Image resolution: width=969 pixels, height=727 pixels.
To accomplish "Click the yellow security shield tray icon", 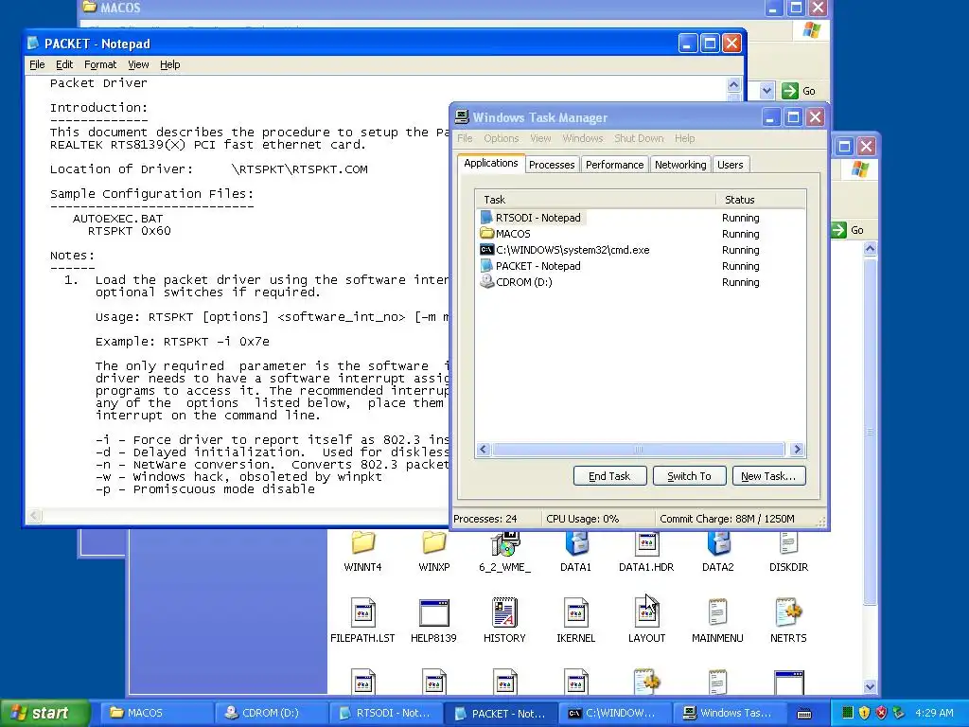I will tap(865, 713).
